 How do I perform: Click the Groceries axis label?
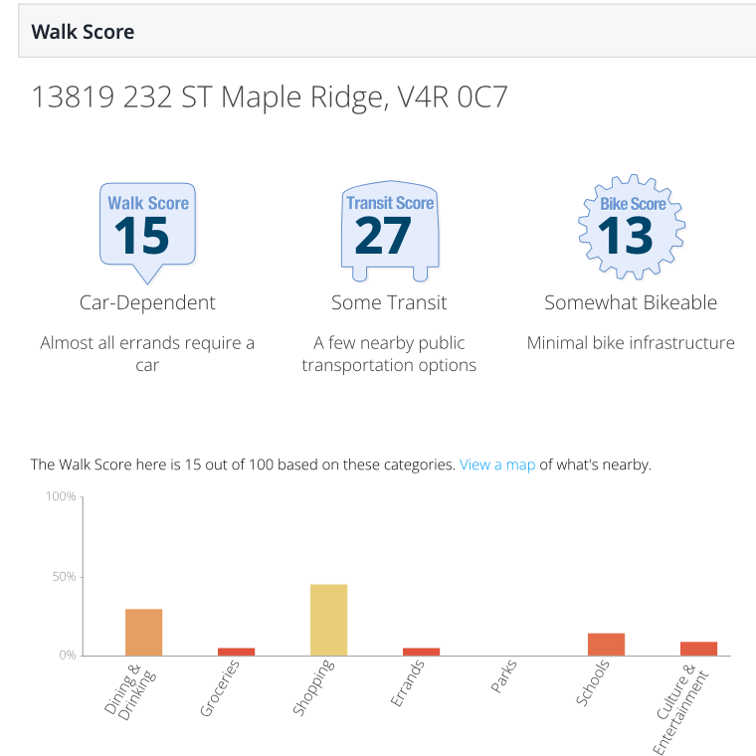(219, 688)
